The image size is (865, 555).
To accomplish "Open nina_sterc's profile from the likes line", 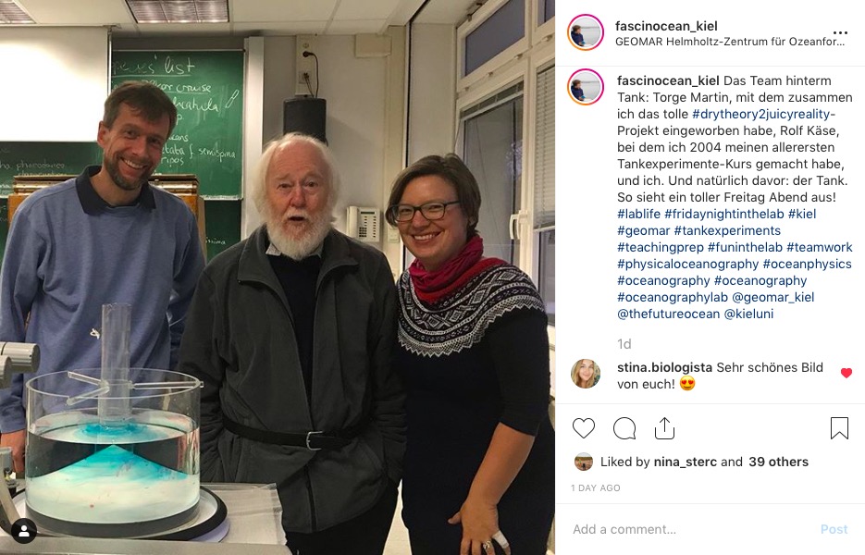I will tap(686, 462).
